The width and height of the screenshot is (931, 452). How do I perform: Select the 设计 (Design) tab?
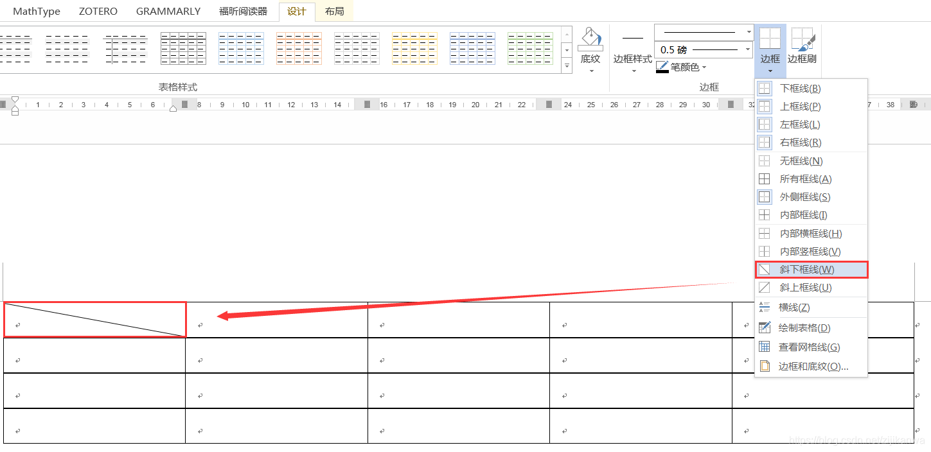pos(297,12)
